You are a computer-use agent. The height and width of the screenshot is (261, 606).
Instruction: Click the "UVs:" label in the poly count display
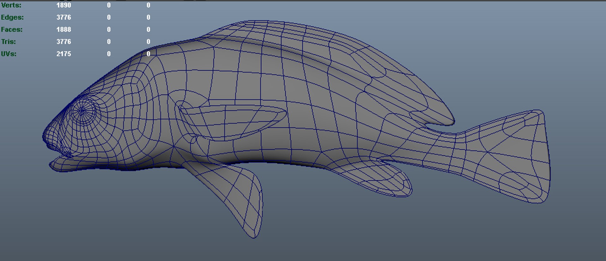[9, 54]
